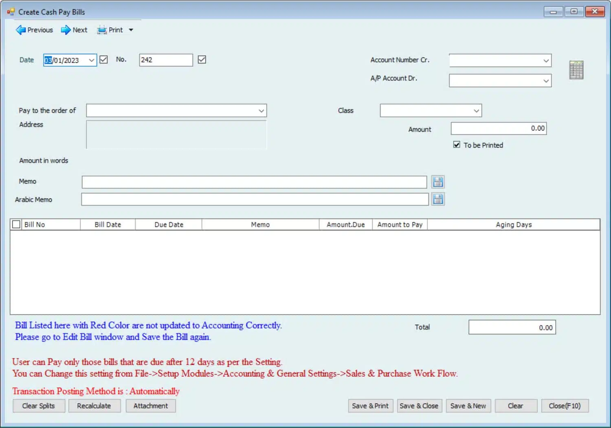
Task: Close the window with the red X
Action: [x=595, y=12]
